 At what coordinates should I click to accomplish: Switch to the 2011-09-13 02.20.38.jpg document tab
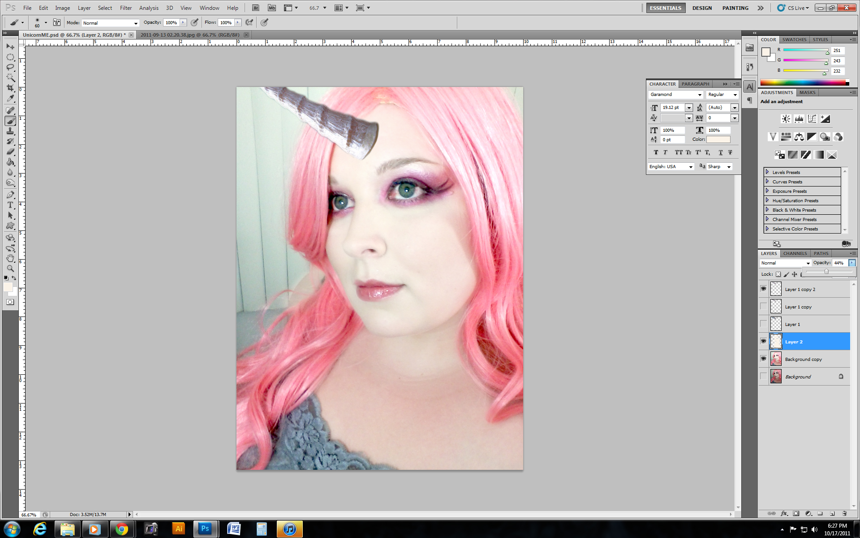point(190,35)
